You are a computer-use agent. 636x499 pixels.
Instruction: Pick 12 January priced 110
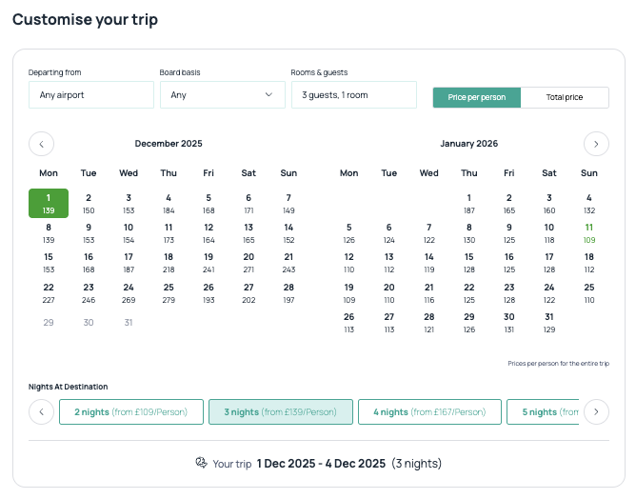pyautogui.click(x=348, y=263)
